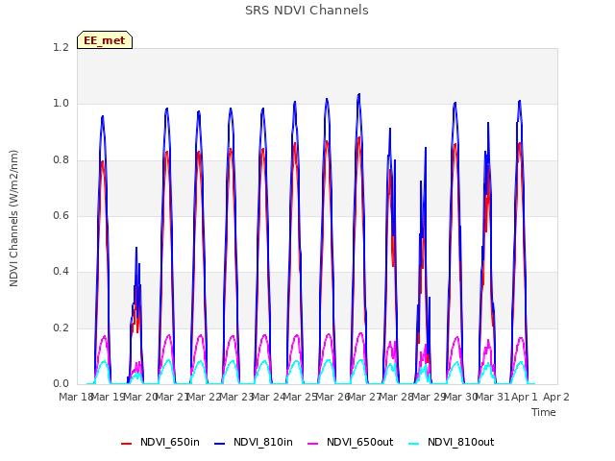Click the Mar 20 low blue peak
The width and height of the screenshot is (615, 461).
coord(136,248)
